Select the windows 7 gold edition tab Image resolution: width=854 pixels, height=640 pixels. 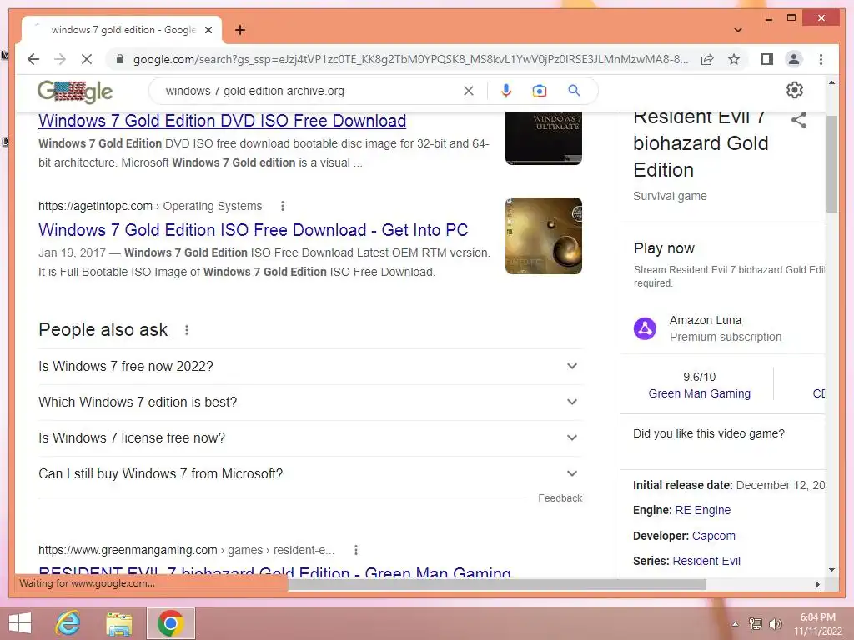click(x=122, y=30)
